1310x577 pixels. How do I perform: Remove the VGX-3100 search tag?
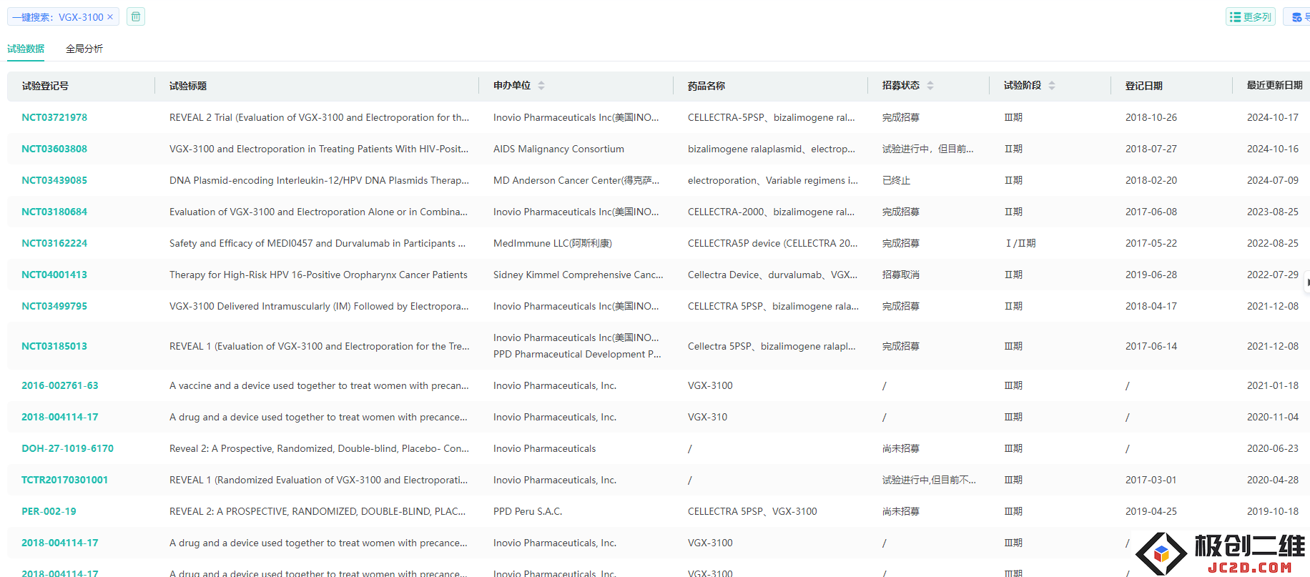pyautogui.click(x=110, y=17)
